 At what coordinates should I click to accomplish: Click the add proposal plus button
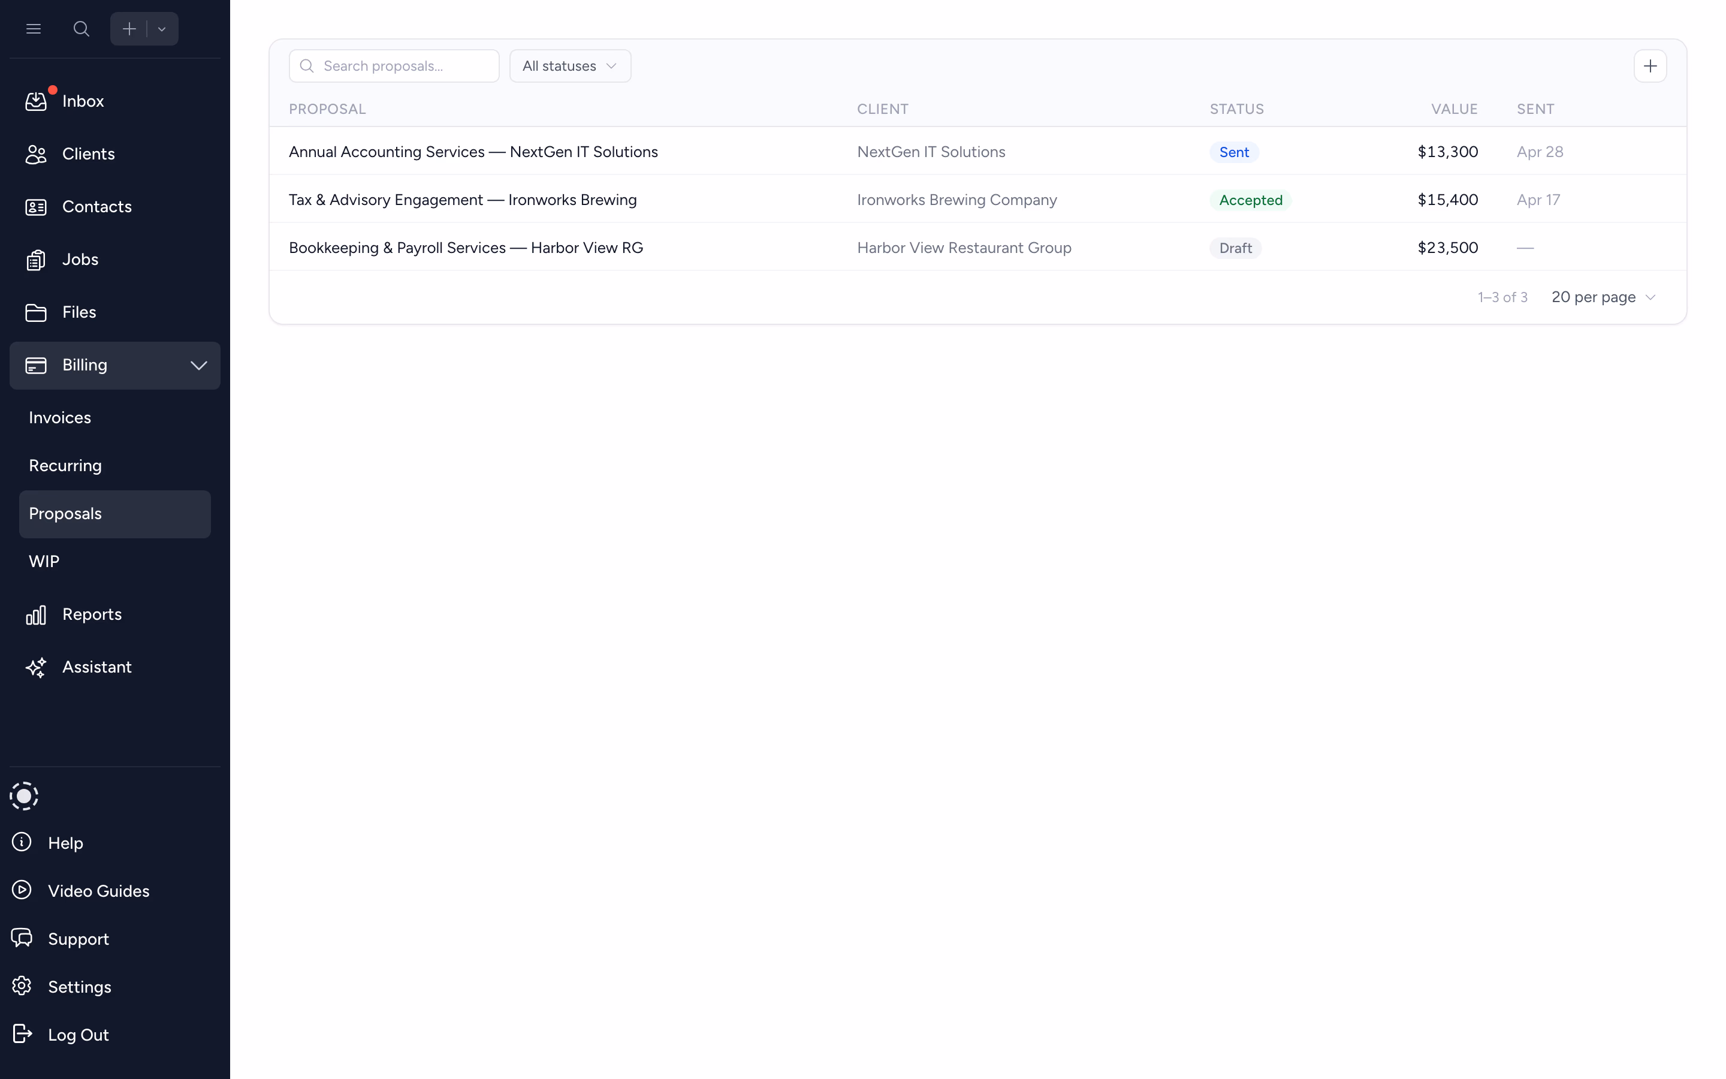1650,67
